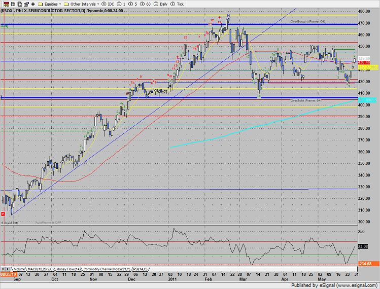Switch to the 60 minute interval
380x289 pixels.
click(x=146, y=4)
